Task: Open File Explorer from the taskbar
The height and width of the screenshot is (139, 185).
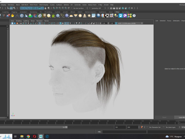Action: [22, 136]
